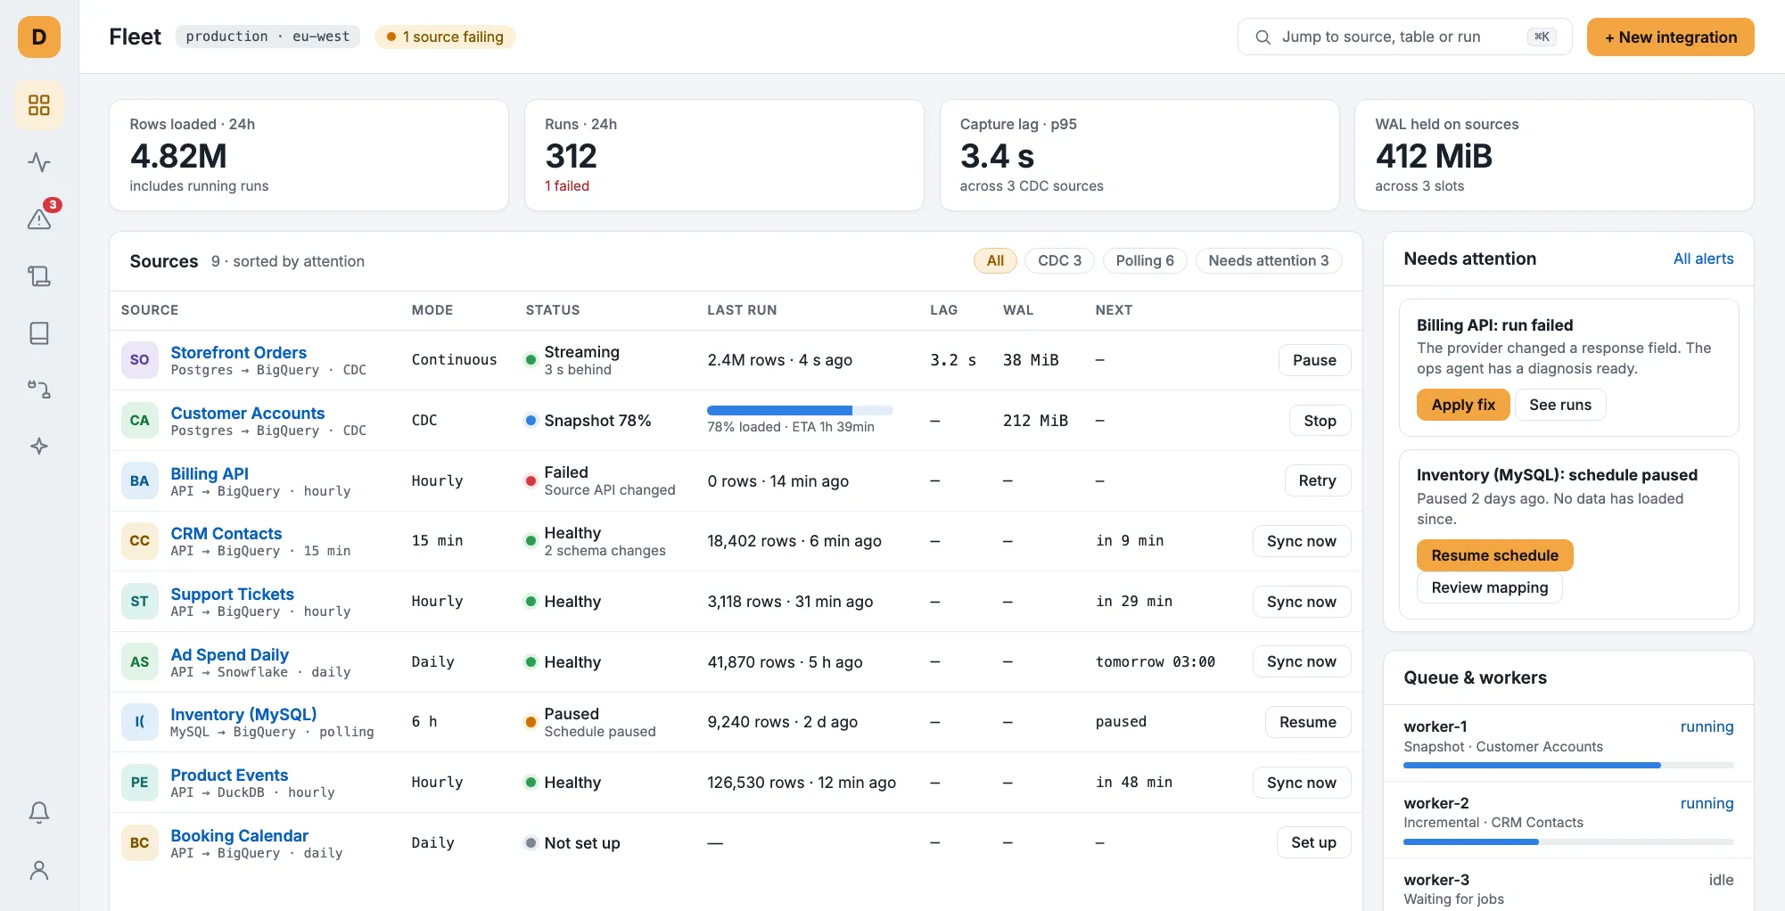This screenshot has height=911, width=1785.
Task: Click the orange D app logo
Action: click(x=39, y=37)
